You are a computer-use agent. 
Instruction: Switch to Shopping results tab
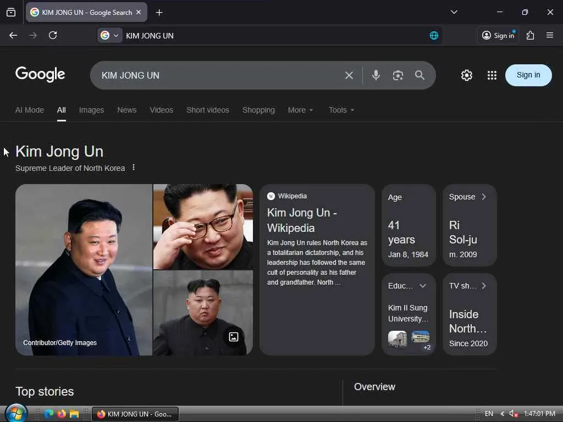[258, 110]
